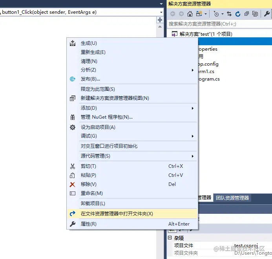The image size is (272, 259).
Task: Select the Form1.cs file in Solution Explorer
Action: click(x=206, y=72)
